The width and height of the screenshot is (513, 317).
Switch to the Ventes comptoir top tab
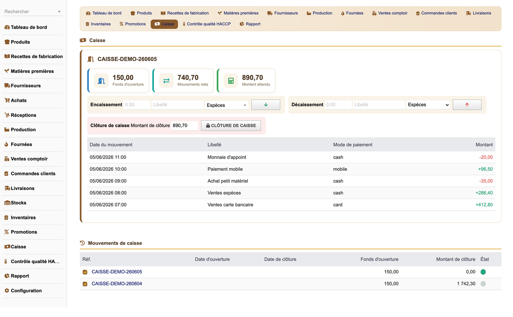[389, 13]
